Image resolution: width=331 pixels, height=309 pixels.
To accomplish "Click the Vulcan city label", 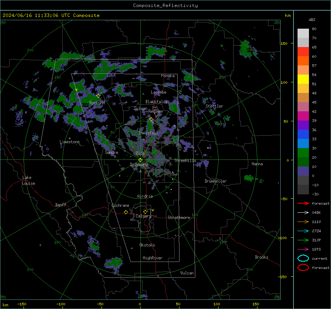I will click(x=187, y=273).
